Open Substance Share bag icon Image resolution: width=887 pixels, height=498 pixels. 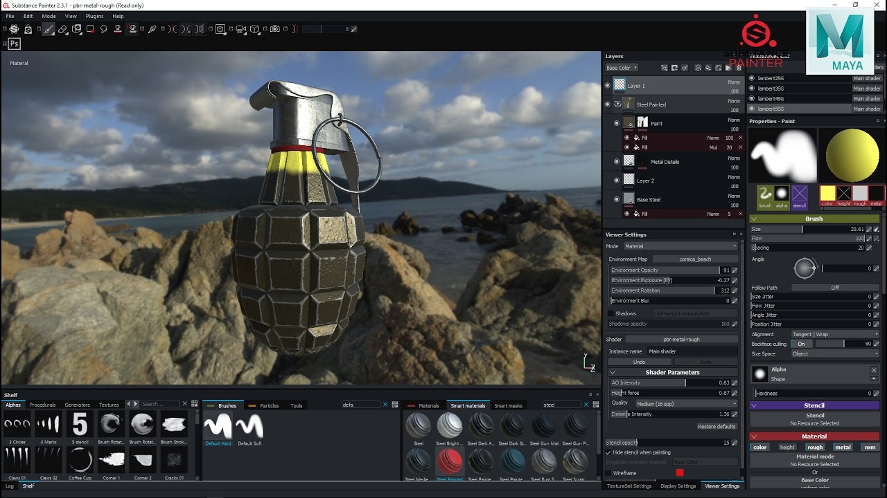28,29
